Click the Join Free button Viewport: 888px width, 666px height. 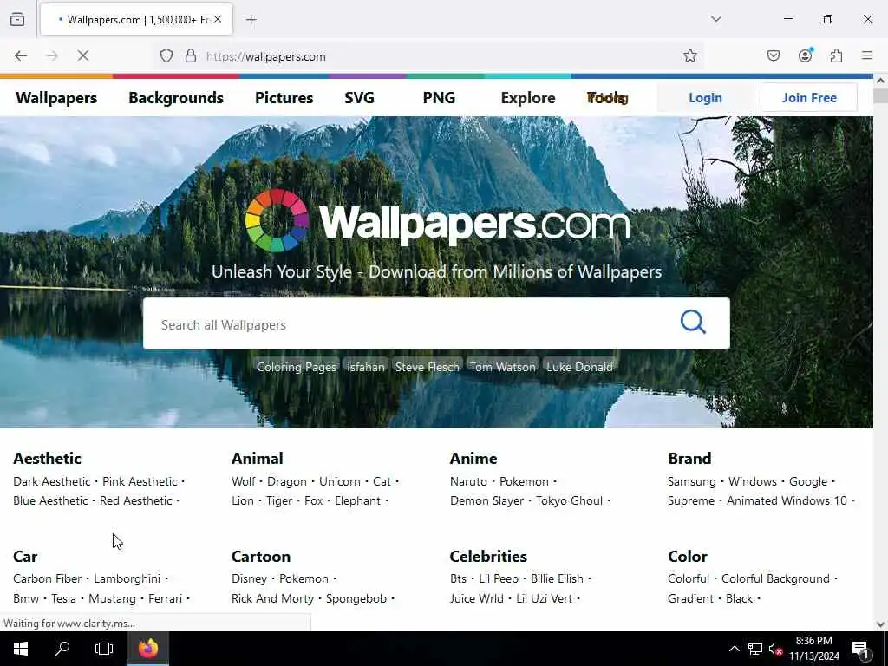pos(809,97)
